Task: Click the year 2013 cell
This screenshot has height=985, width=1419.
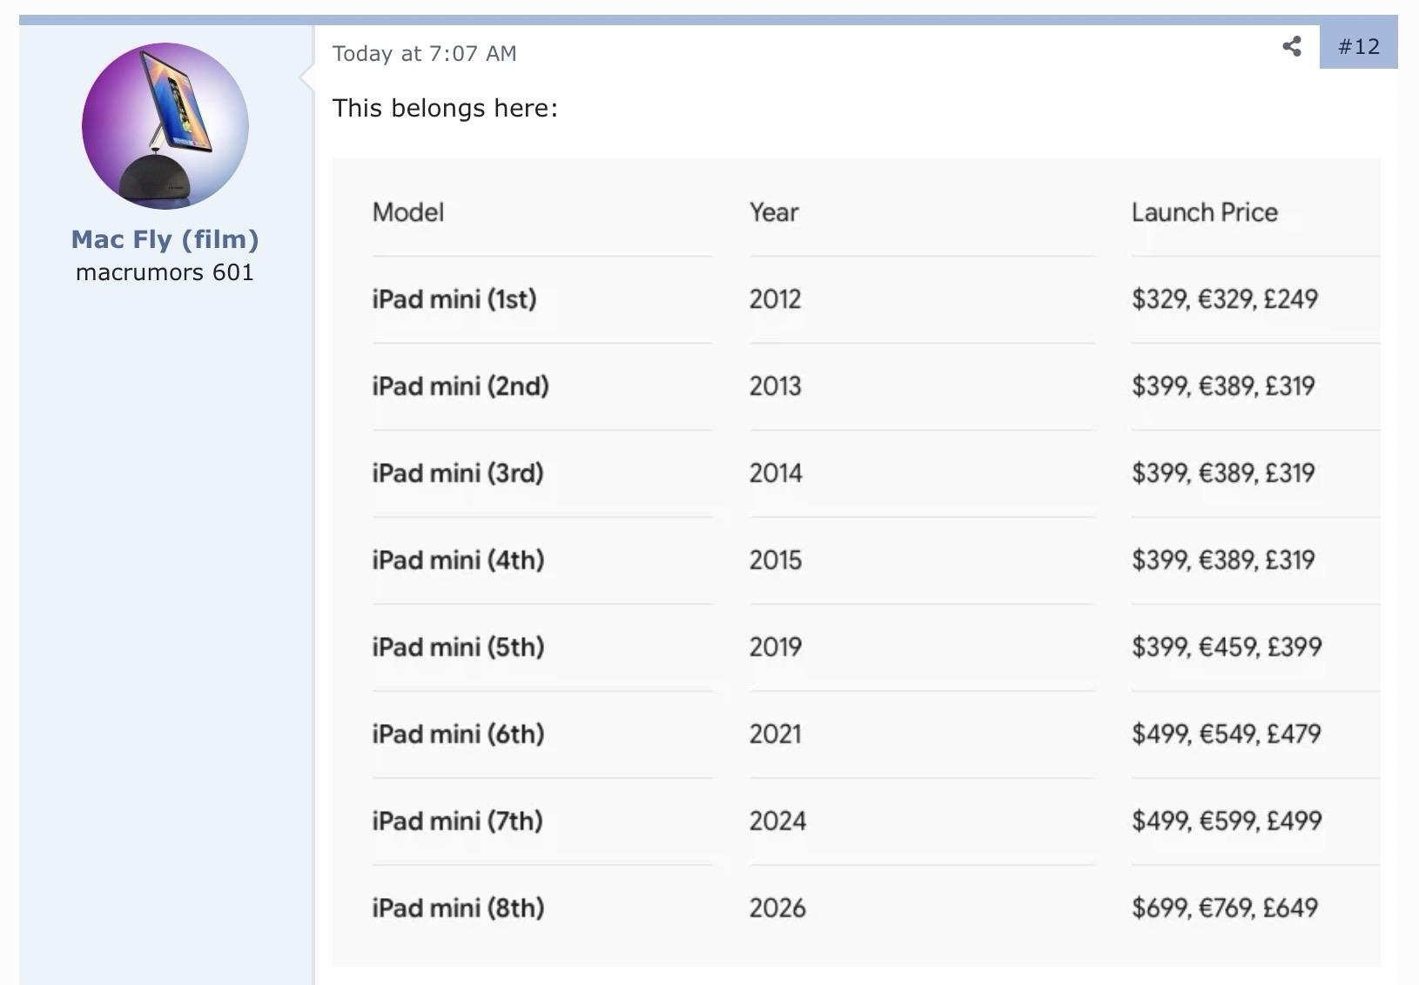Action: pos(776,386)
